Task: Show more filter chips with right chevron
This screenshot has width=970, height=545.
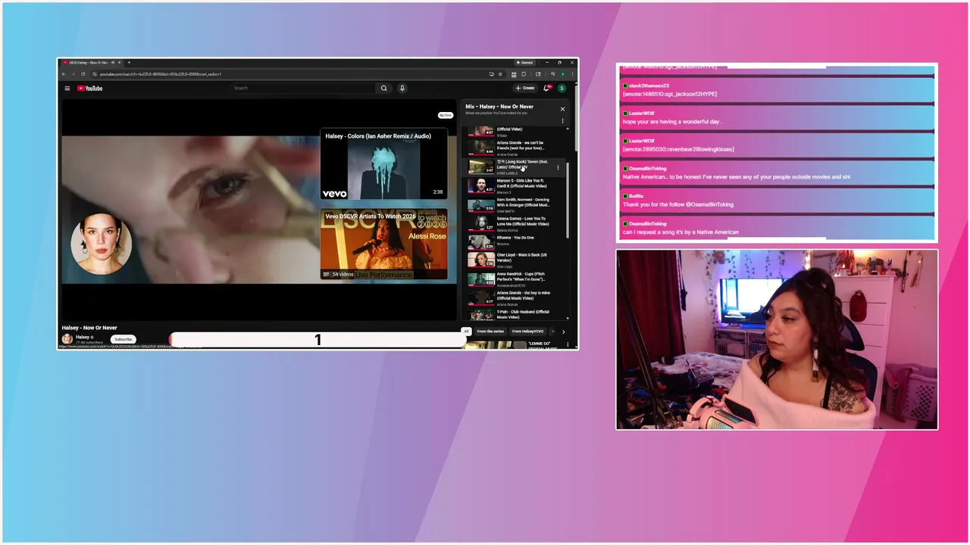Action: (563, 332)
